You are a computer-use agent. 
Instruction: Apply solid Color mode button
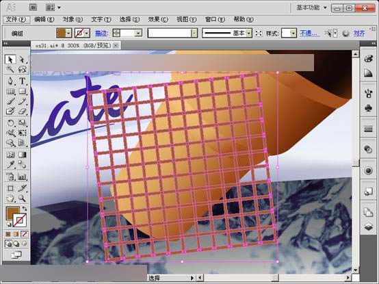click(8, 234)
